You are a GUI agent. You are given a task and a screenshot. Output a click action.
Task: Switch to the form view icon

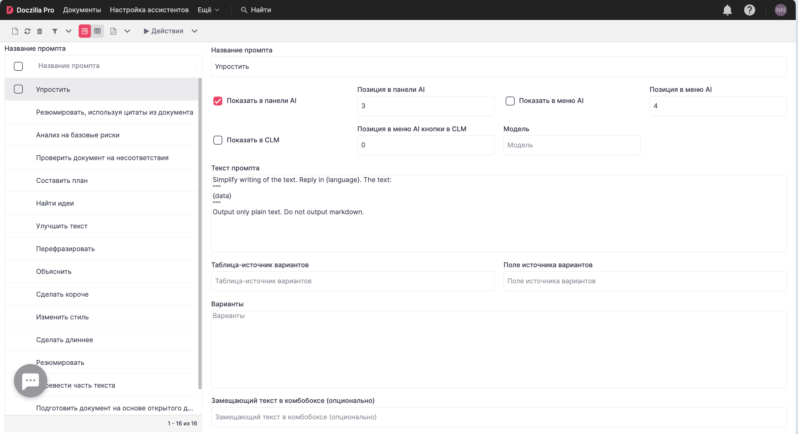(x=84, y=31)
